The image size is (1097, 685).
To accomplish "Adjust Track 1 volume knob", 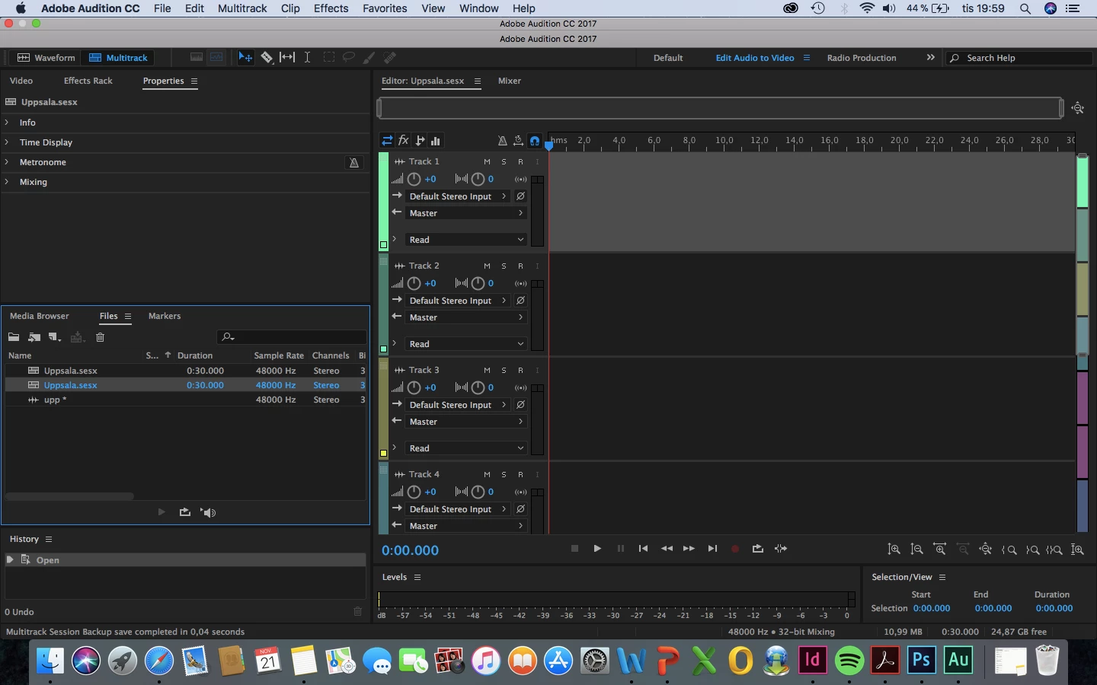I will (414, 179).
